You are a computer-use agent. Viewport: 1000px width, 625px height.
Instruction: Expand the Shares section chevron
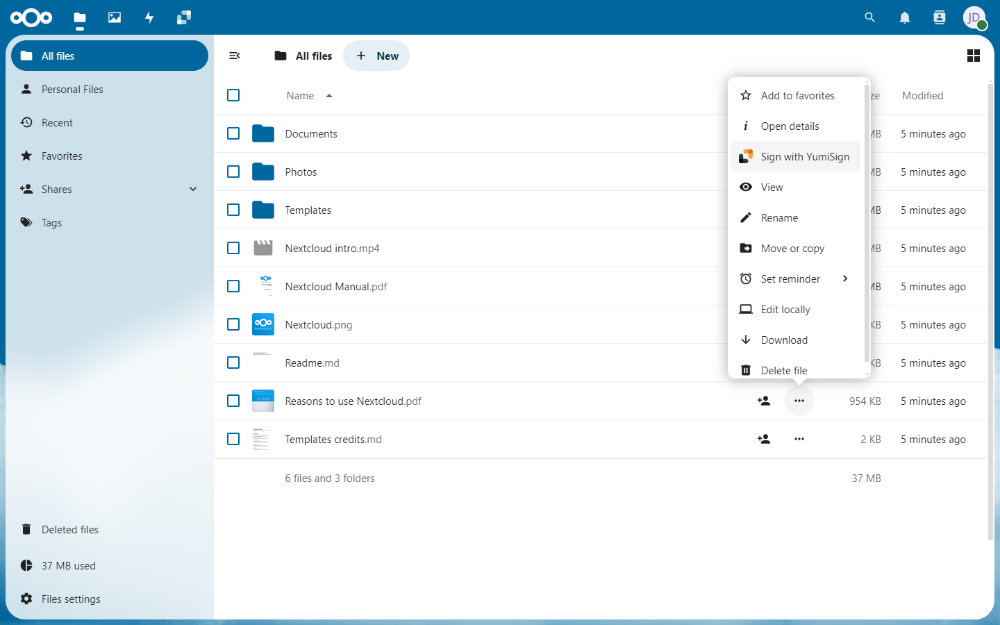point(193,189)
